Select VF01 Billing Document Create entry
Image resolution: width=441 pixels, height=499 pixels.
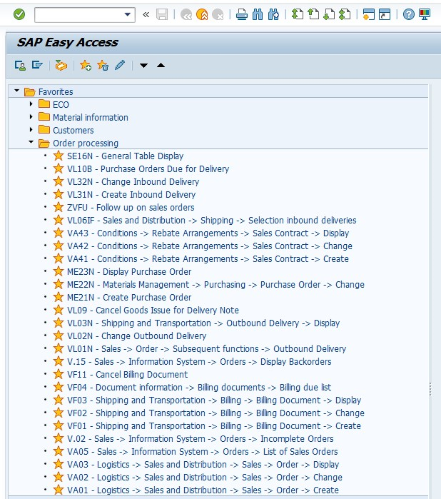(x=214, y=426)
